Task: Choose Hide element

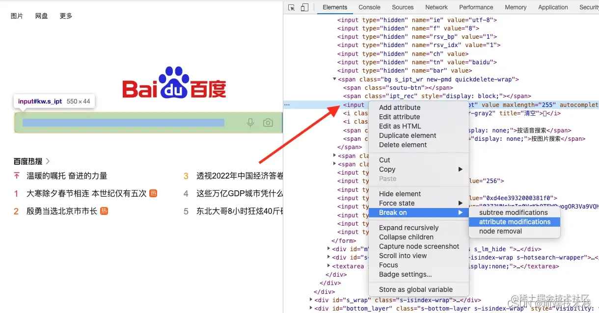Action: 419,194
